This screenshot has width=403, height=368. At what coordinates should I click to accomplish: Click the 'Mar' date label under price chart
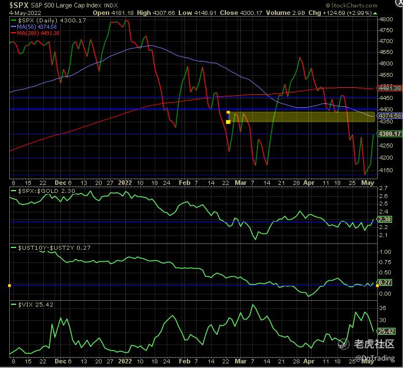pos(240,183)
